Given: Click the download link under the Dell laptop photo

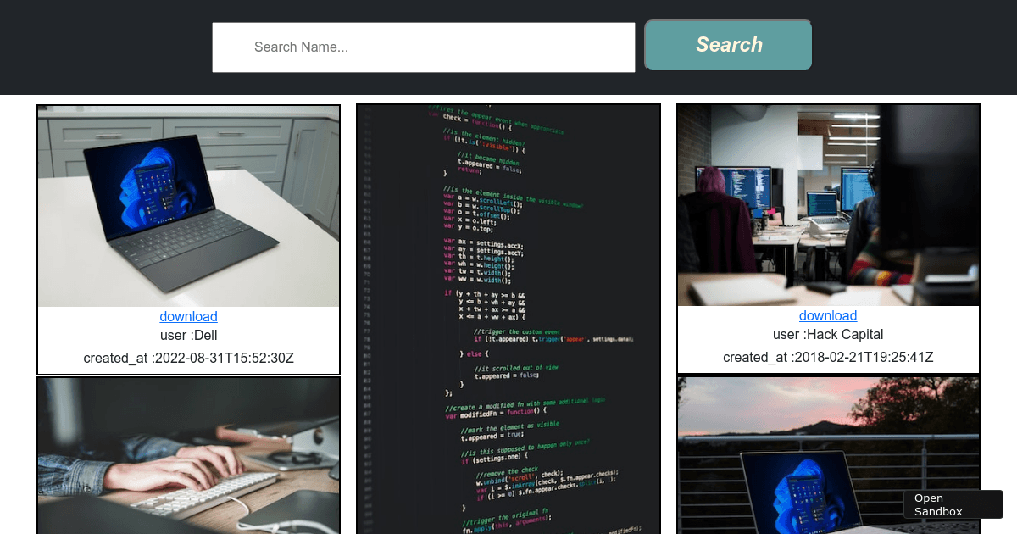Looking at the screenshot, I should click(188, 316).
